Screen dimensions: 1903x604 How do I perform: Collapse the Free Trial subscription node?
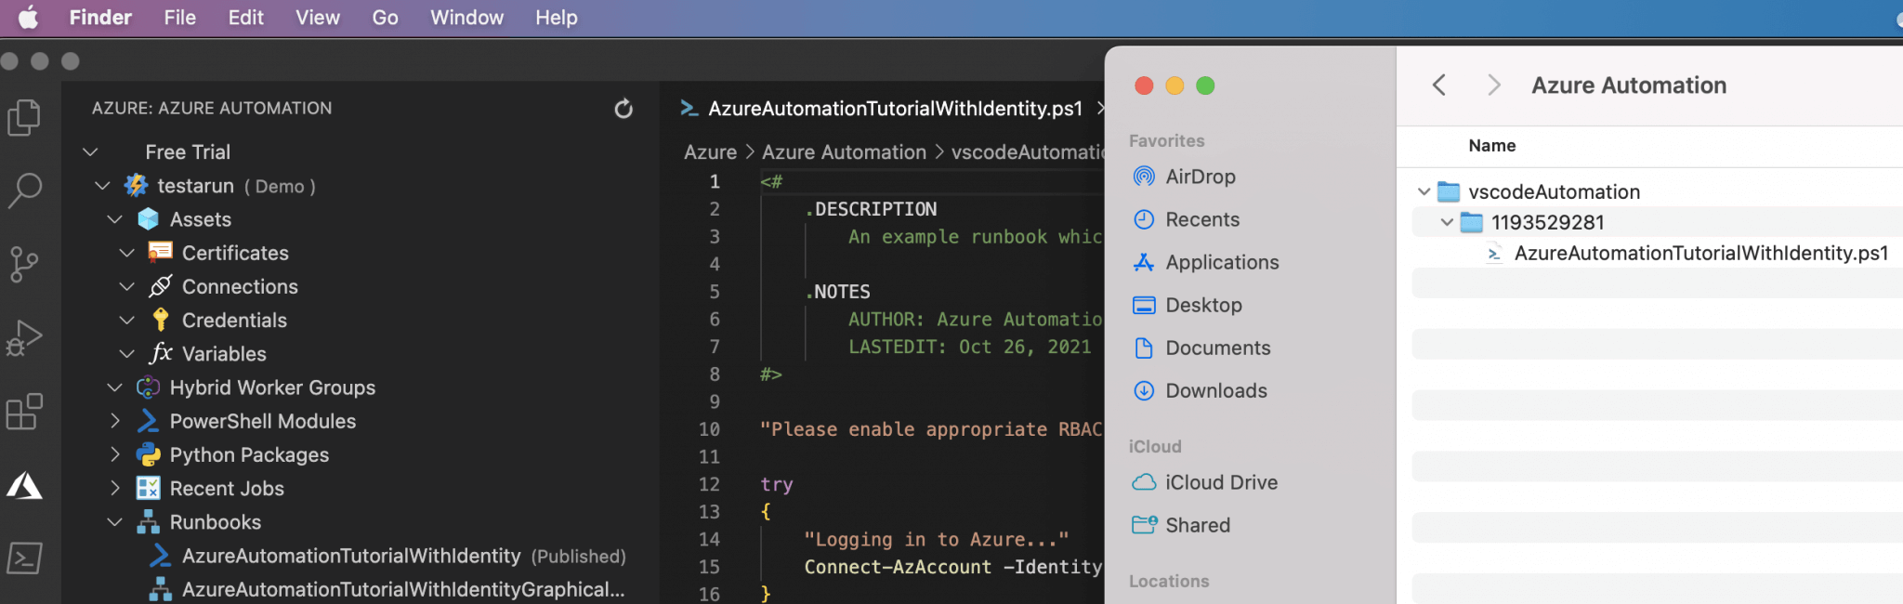90,151
